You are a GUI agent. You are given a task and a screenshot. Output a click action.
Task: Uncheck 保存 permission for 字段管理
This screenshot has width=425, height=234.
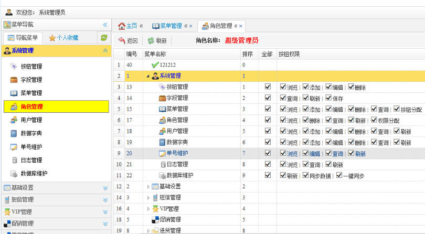[328, 98]
